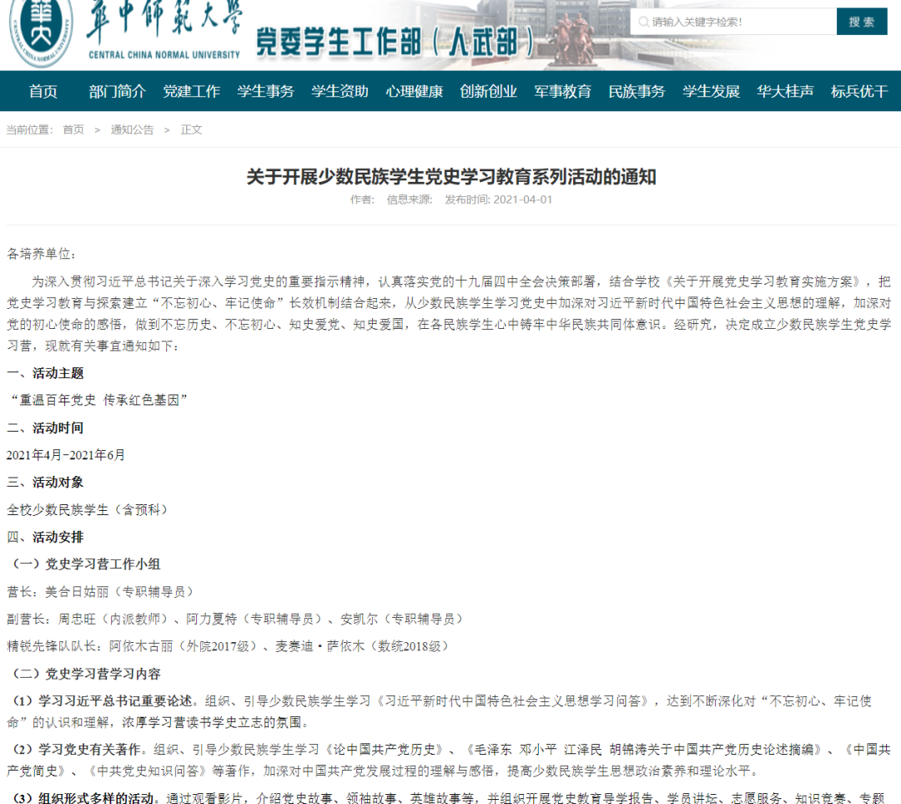The image size is (901, 804).
Task: Open the 创新创业 menu item
Action: tap(488, 92)
